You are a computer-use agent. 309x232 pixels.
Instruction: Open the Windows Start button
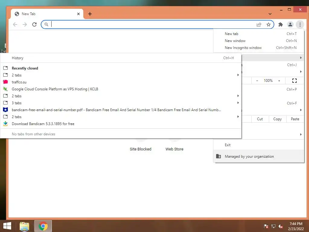[x=7, y=226]
